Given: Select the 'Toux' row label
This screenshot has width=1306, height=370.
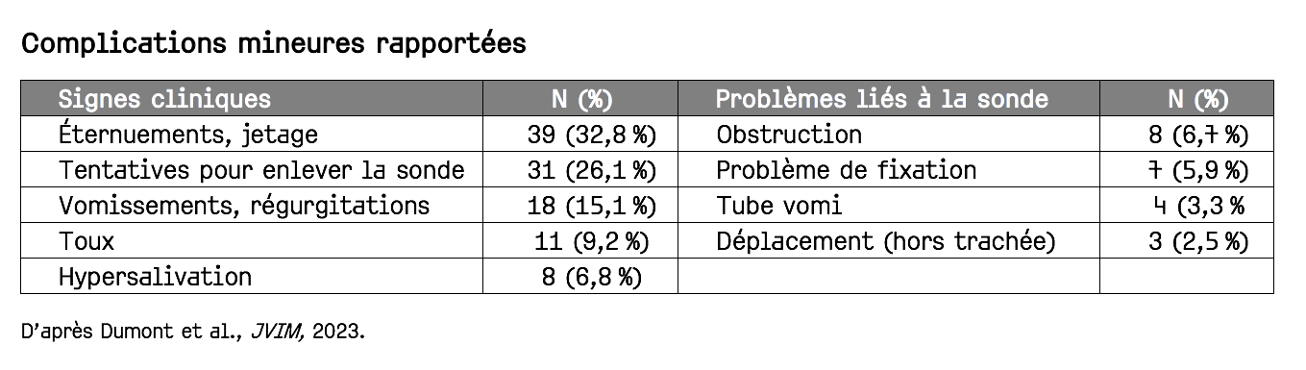Looking at the screenshot, I should point(86,241).
